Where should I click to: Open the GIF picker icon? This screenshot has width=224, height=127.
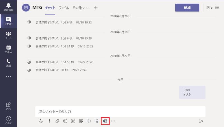[x=73, y=121]
